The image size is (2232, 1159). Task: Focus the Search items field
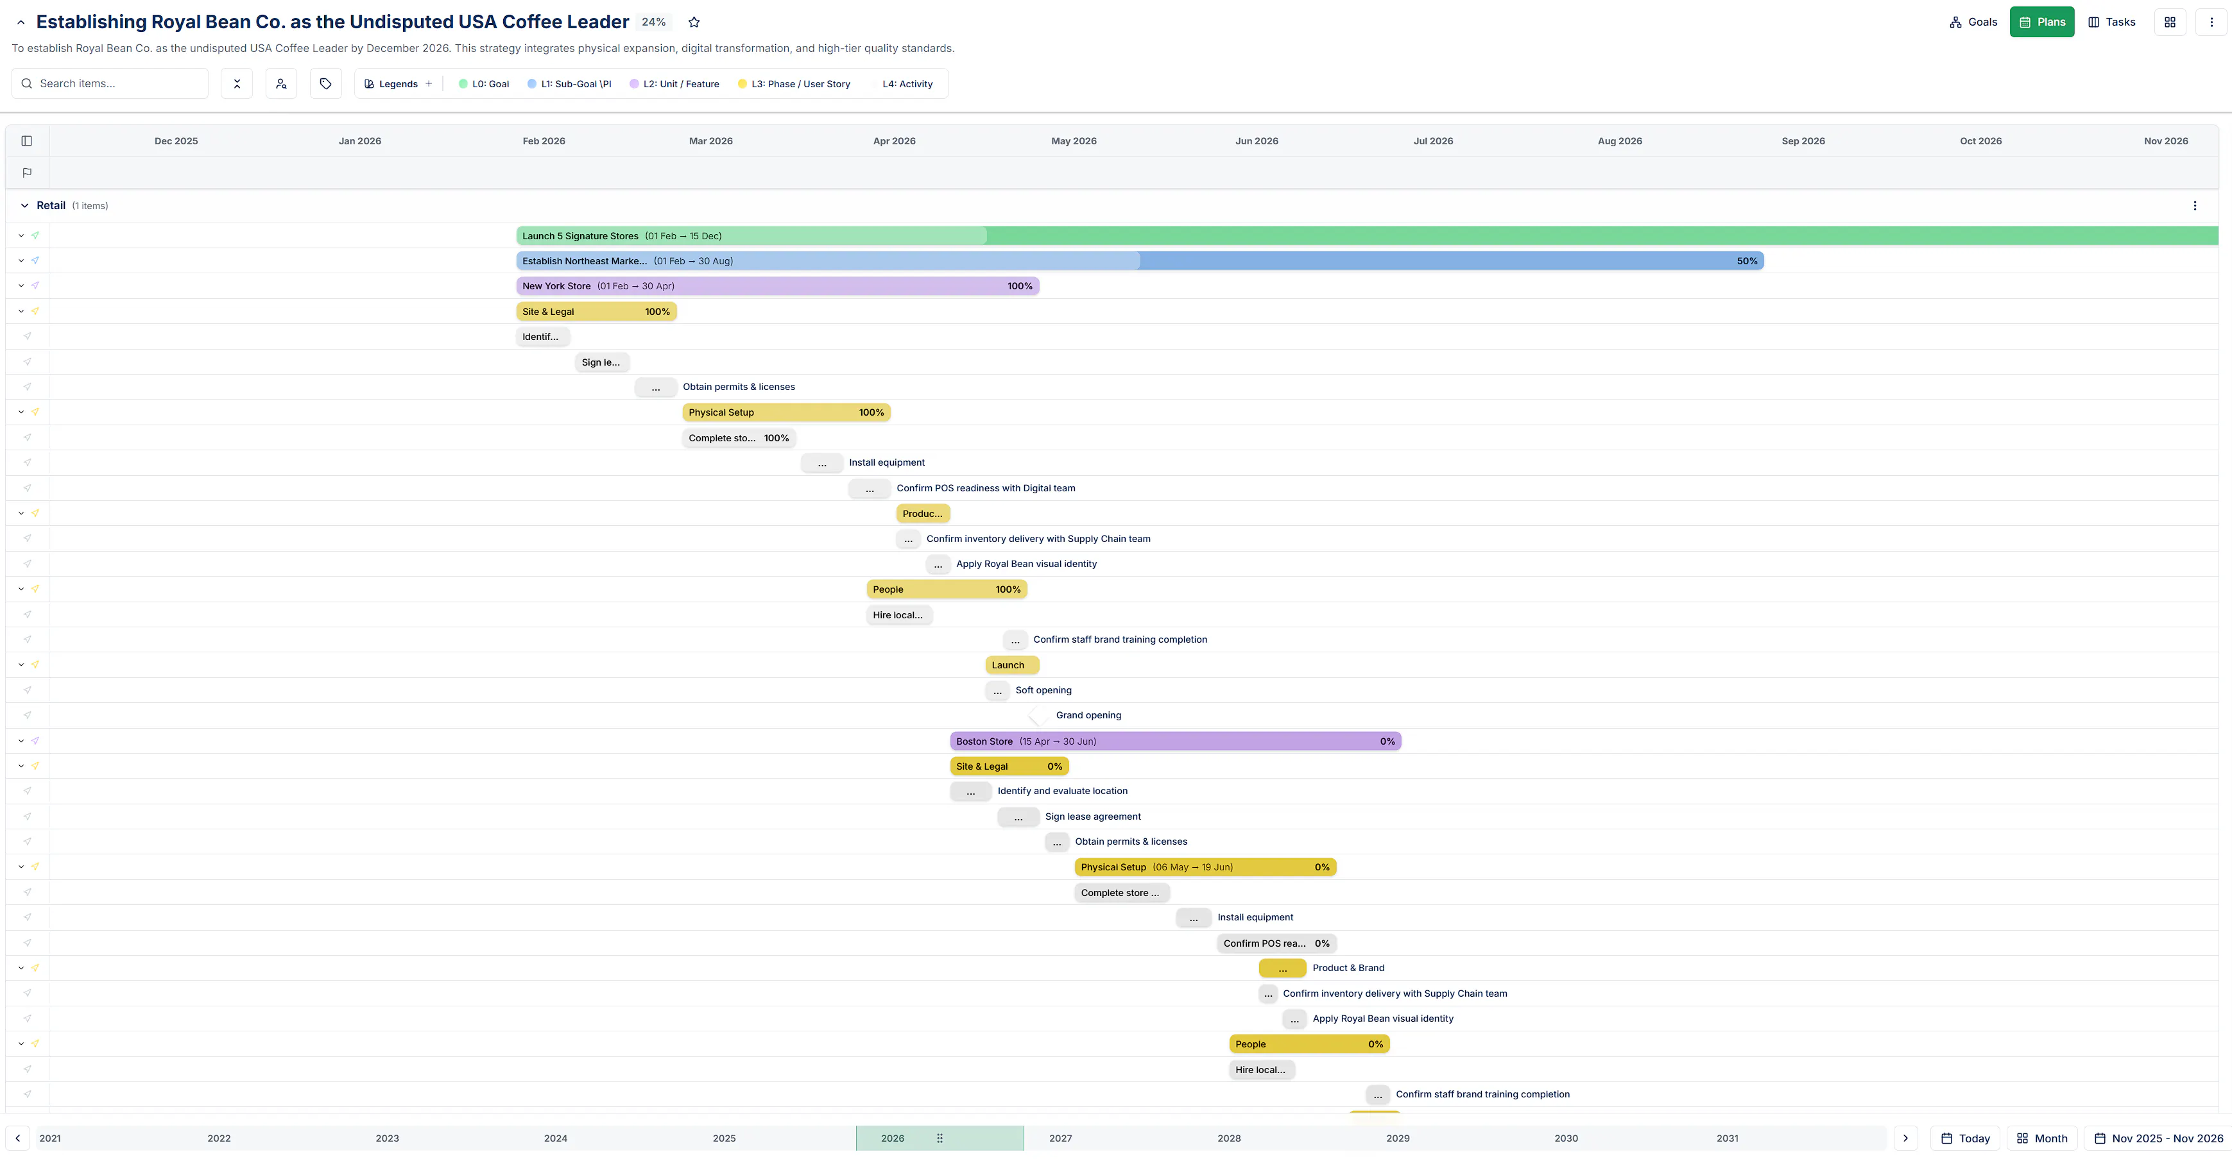coord(110,83)
